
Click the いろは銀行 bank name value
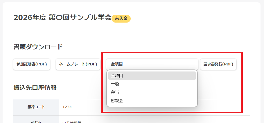pyautogui.click(x=72, y=122)
